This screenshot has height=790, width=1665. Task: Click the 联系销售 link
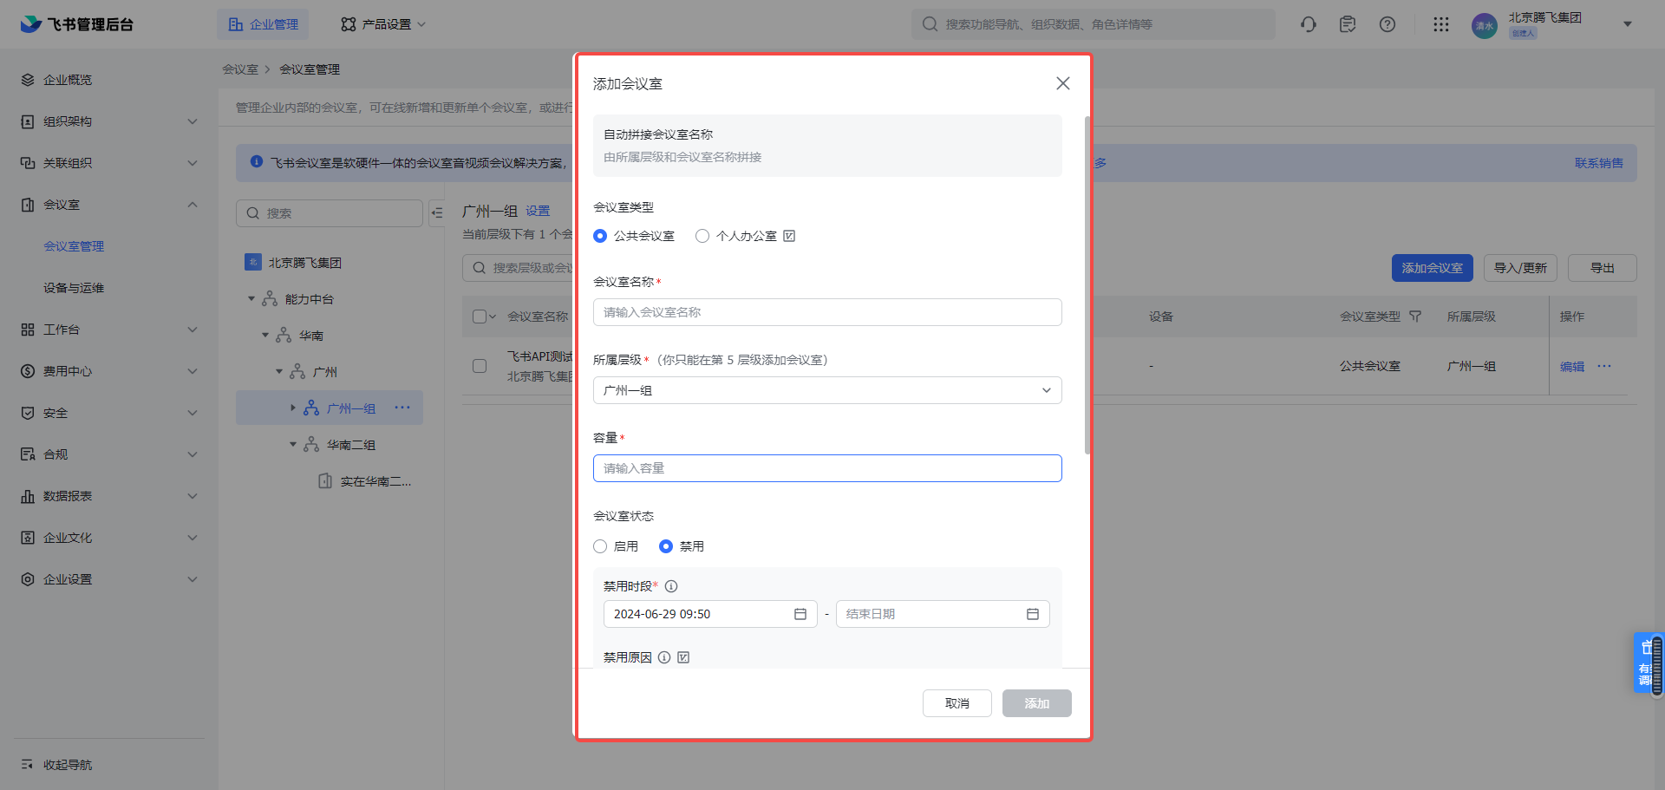click(1598, 163)
